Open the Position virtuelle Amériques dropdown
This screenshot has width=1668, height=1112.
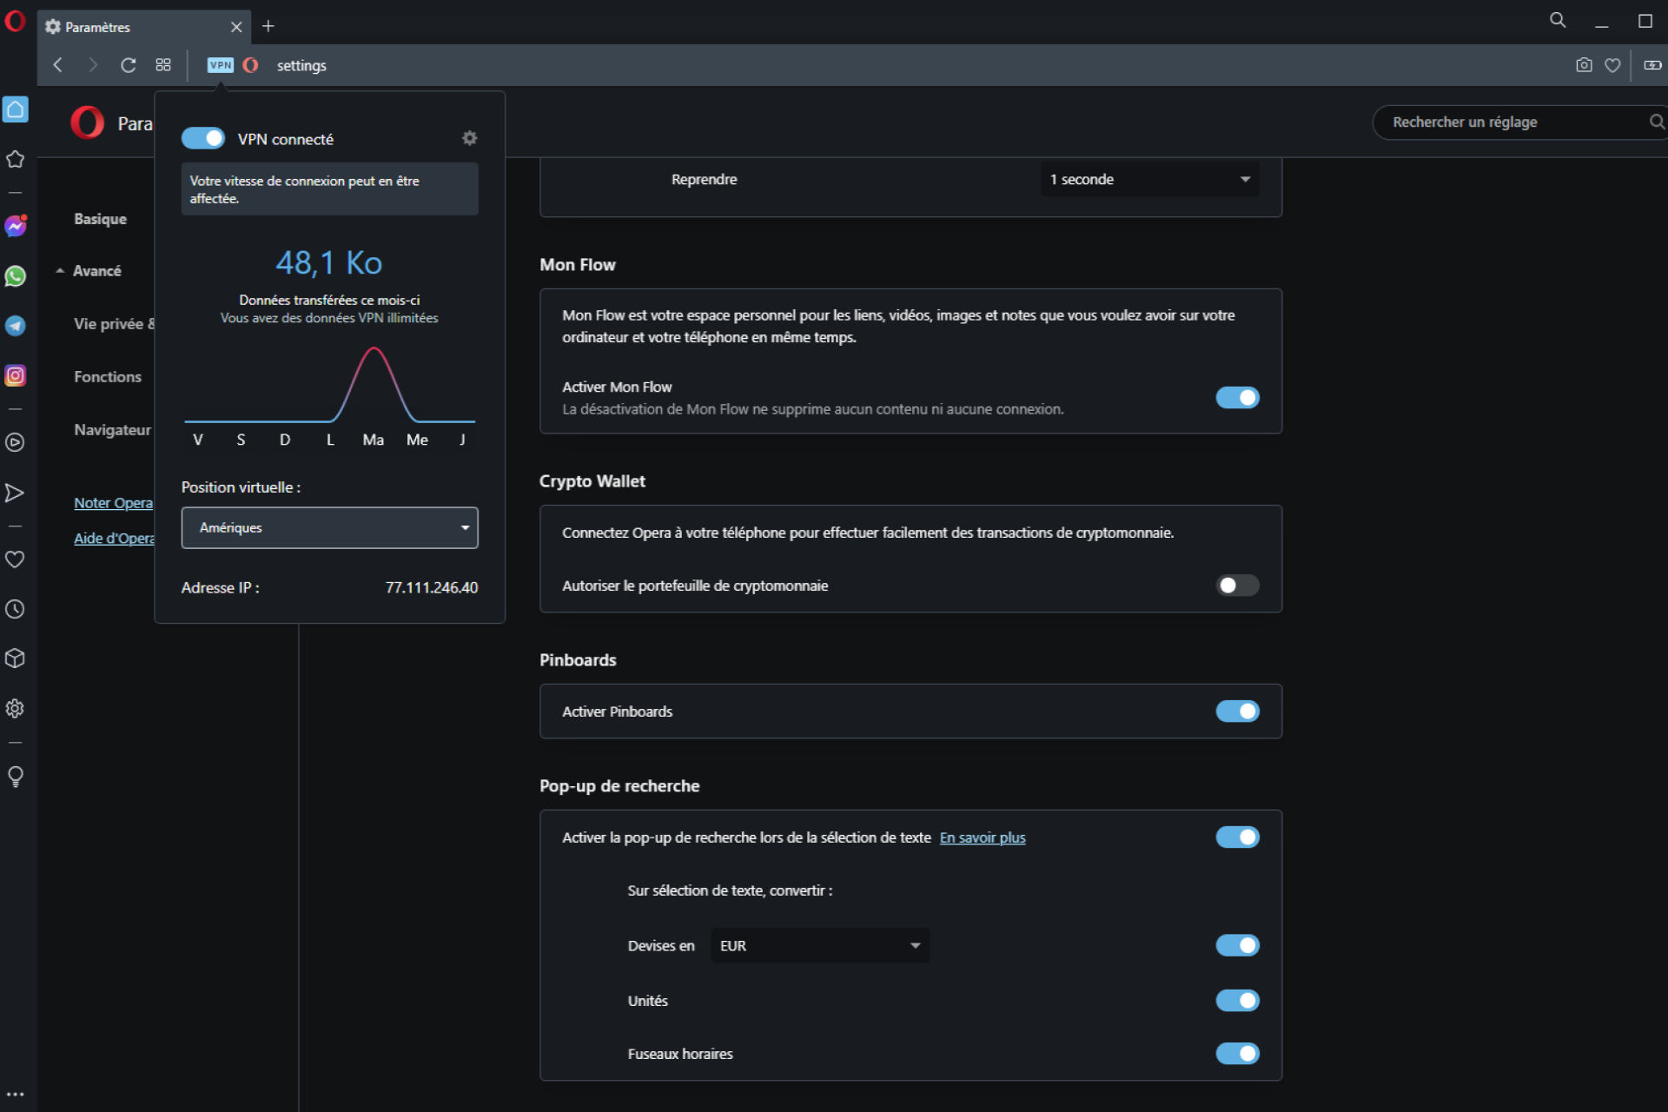329,527
